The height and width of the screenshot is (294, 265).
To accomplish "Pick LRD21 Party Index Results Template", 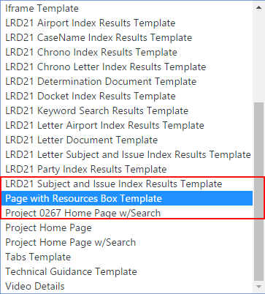I will pyautogui.click(x=126, y=169).
